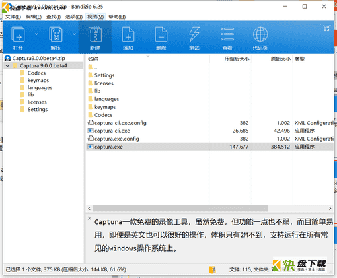337x278 pixels.
Task: Open the 查找(I) menu
Action: tap(54, 17)
